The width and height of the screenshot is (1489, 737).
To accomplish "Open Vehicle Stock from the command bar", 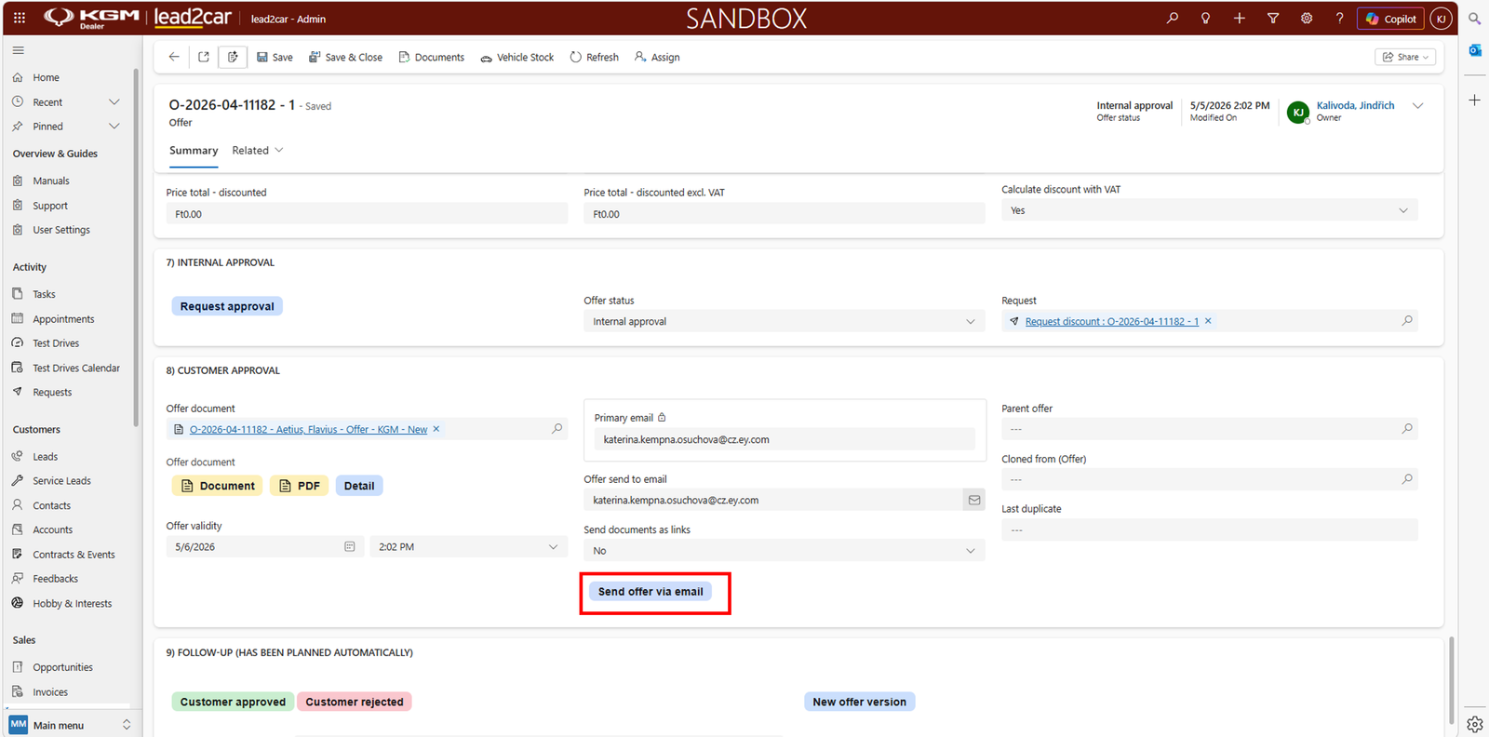I will tap(516, 57).
